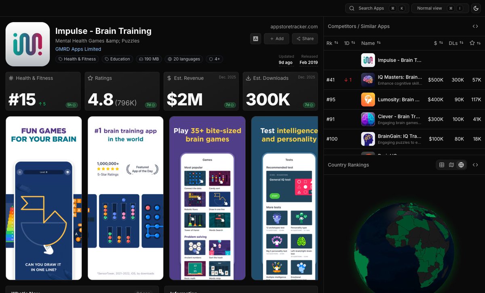Open the BrainGain: IQ Tra... name
485x293 pixels.
[400, 136]
